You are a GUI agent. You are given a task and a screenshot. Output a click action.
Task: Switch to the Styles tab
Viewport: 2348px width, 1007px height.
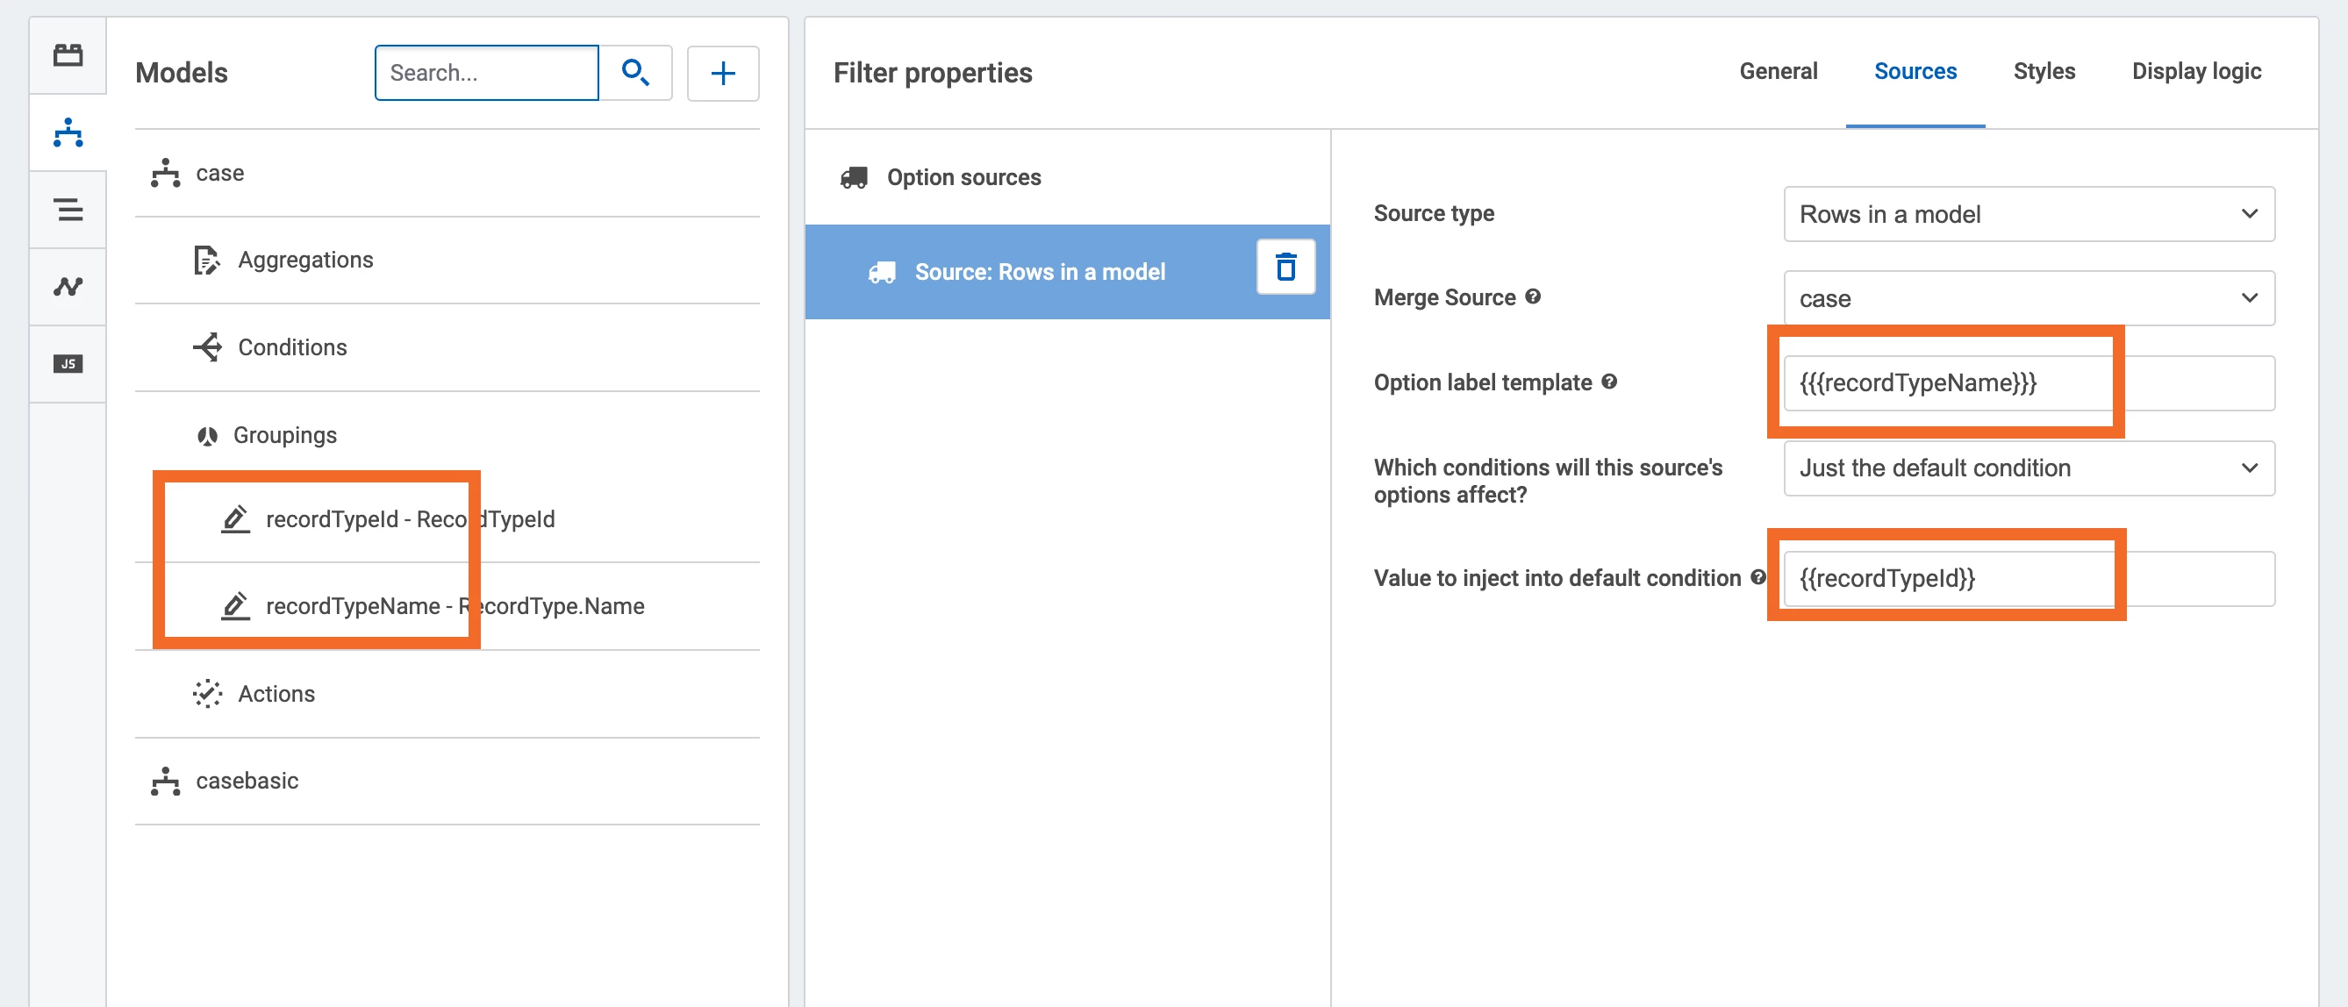pos(2044,71)
